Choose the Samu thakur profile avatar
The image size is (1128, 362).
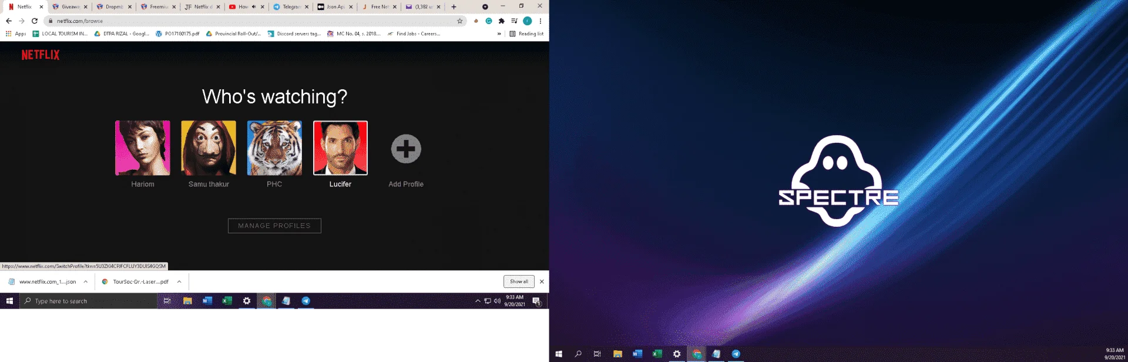(x=209, y=148)
